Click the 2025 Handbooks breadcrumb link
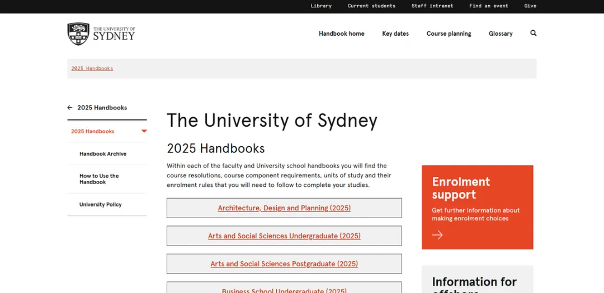604x293 pixels. tap(92, 69)
